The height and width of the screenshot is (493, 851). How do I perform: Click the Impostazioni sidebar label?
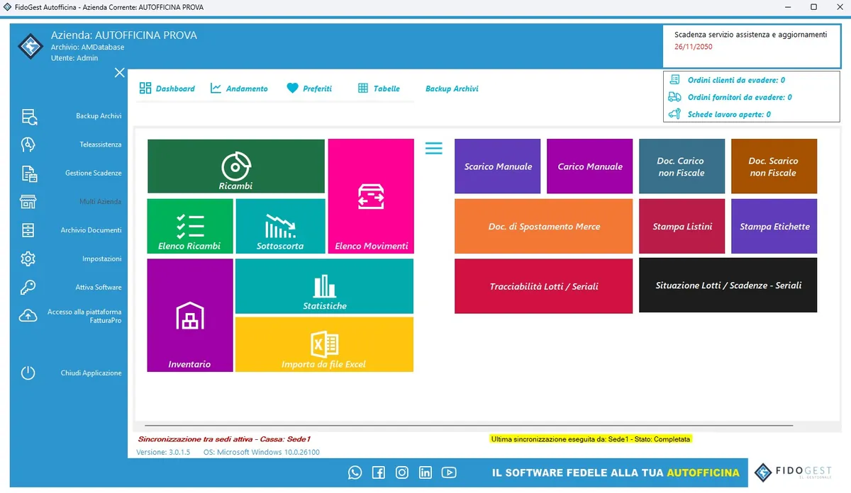coord(102,259)
